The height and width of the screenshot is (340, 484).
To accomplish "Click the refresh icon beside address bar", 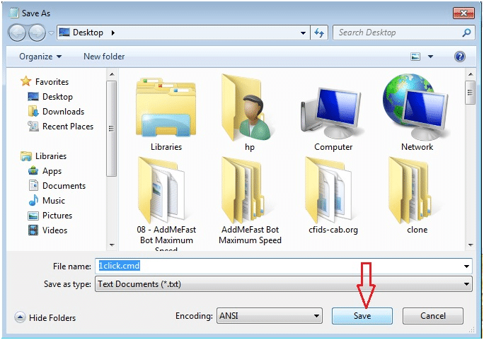I will [319, 33].
